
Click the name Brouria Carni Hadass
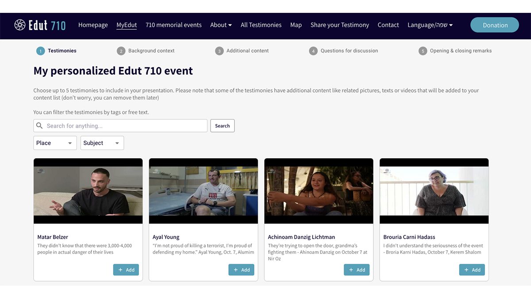coord(409,237)
